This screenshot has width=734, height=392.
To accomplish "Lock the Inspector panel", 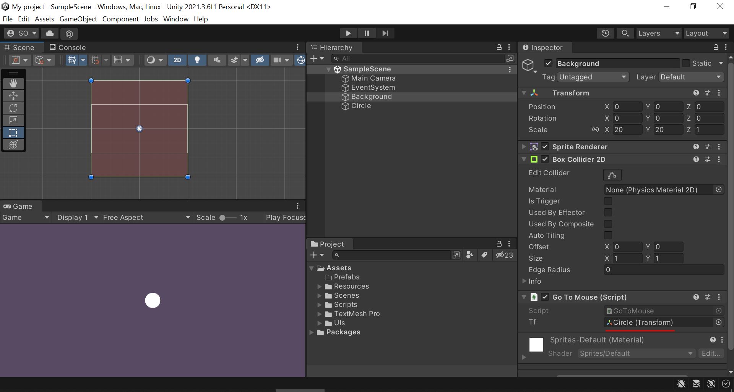I will (716, 47).
